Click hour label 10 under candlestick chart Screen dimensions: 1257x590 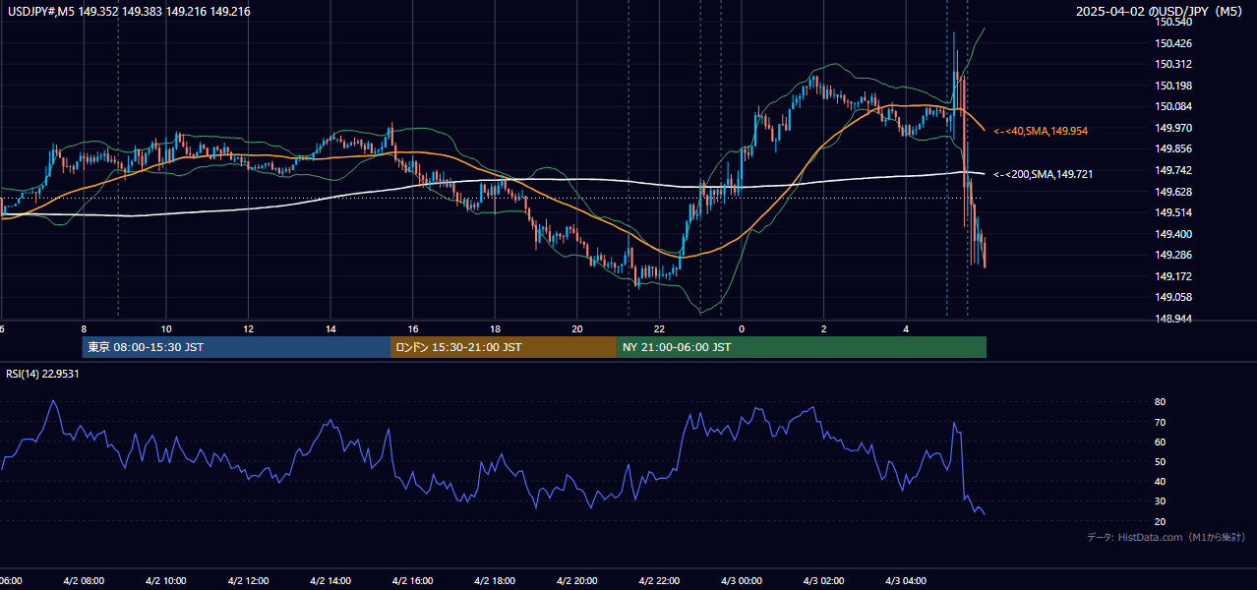[x=166, y=329]
